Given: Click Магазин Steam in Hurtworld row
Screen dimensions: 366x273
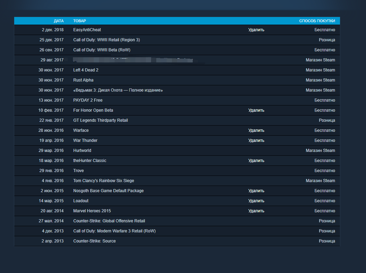Looking at the screenshot, I should (320, 151).
